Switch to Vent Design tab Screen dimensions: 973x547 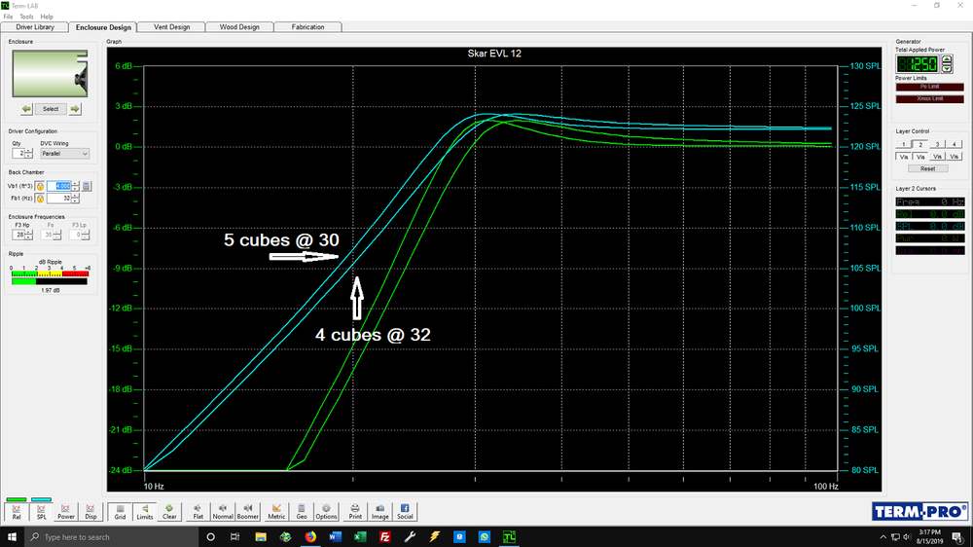pos(172,27)
